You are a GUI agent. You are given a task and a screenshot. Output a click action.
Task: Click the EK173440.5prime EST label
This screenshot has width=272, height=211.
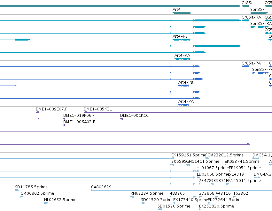[x=190, y=200]
